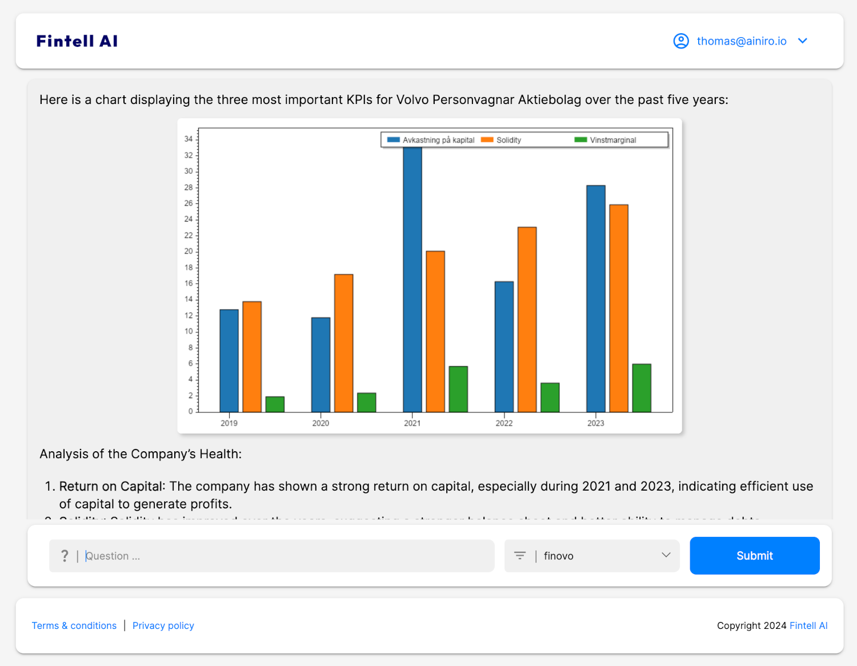Click the blue Avkastning på kapital legend swatch
The height and width of the screenshot is (666, 857).
point(393,140)
